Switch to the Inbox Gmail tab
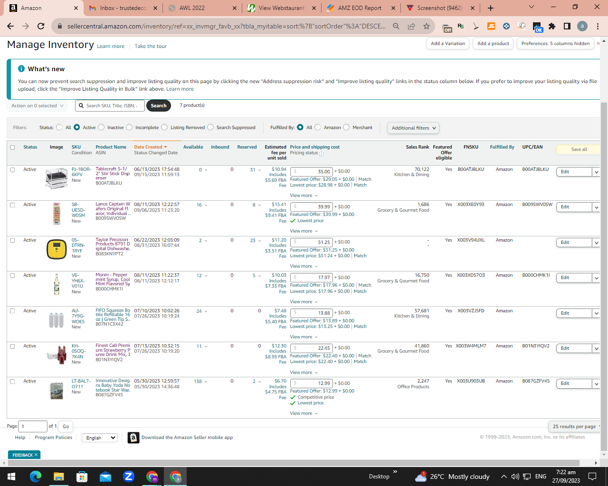Image resolution: width=608 pixels, height=486 pixels. 123,8
